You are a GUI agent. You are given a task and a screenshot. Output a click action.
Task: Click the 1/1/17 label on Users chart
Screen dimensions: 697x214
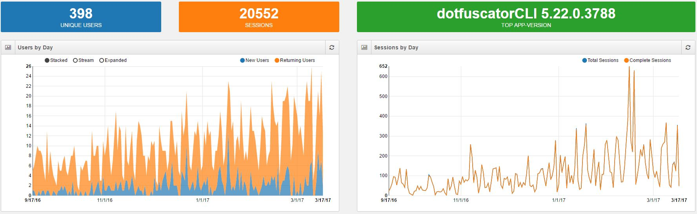[202, 200]
